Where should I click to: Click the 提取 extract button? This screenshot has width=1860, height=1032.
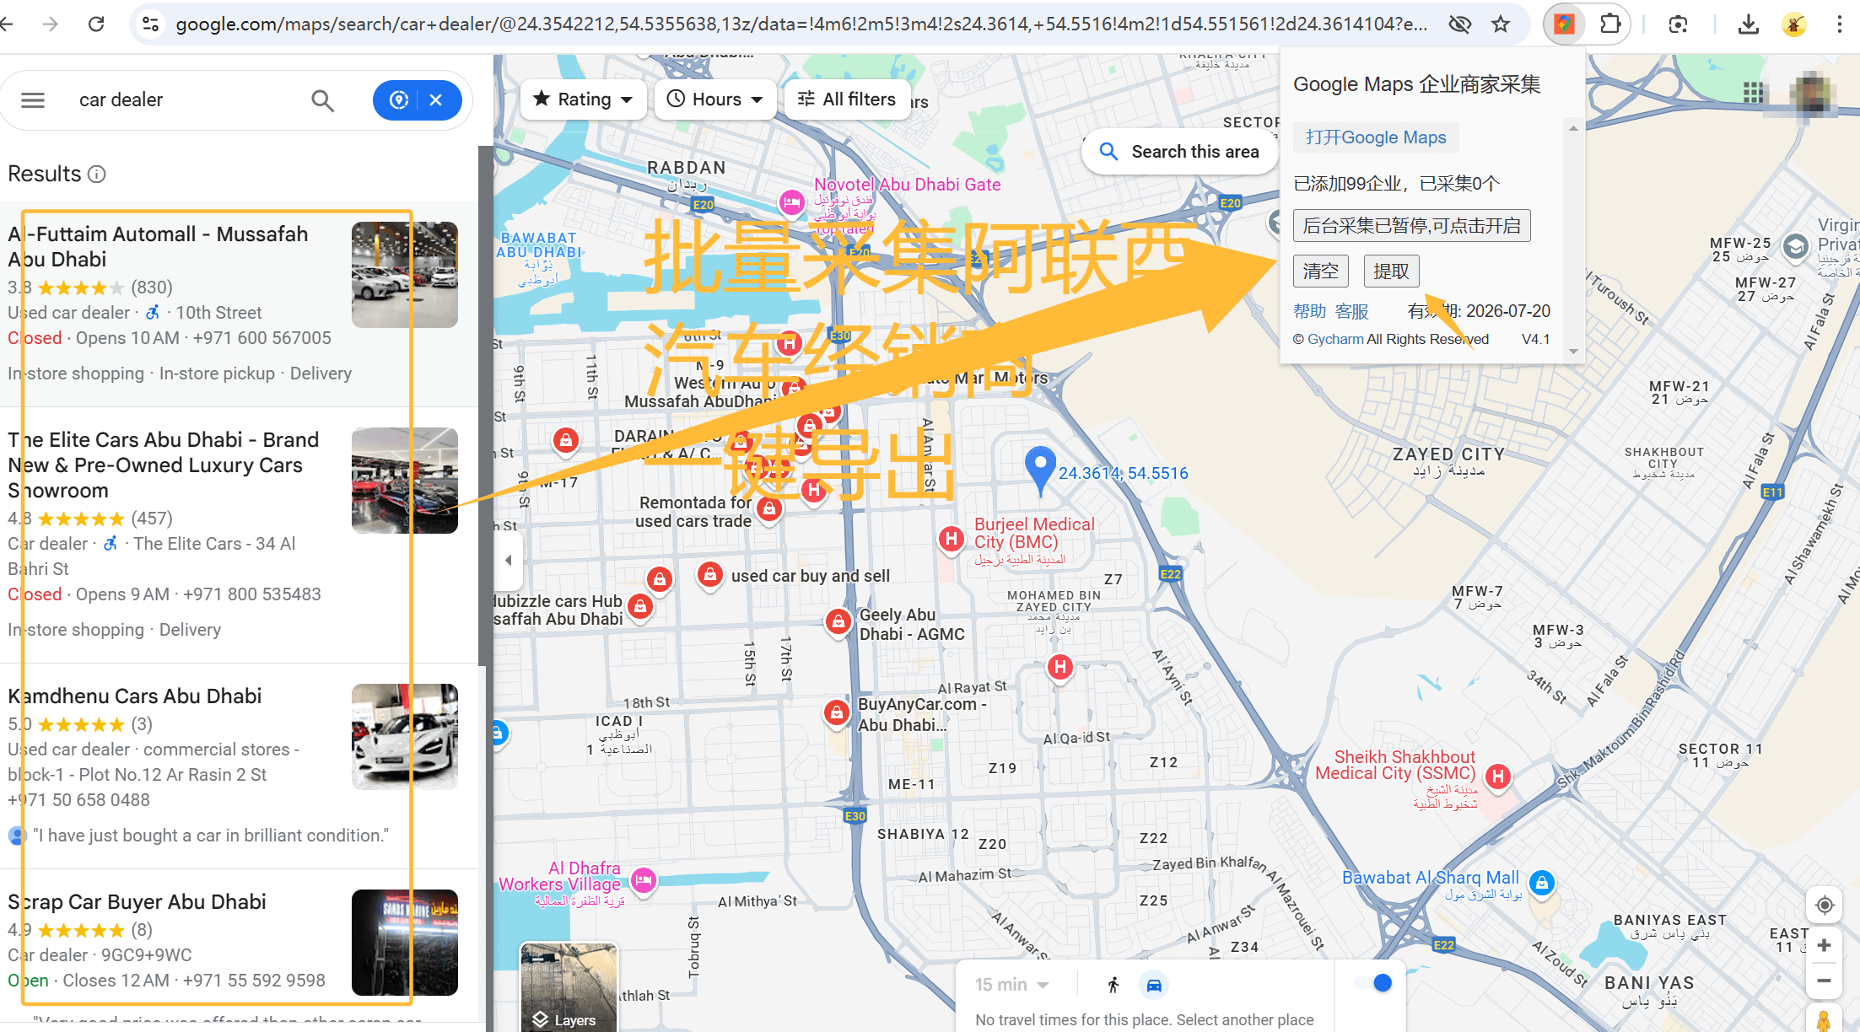(1391, 271)
